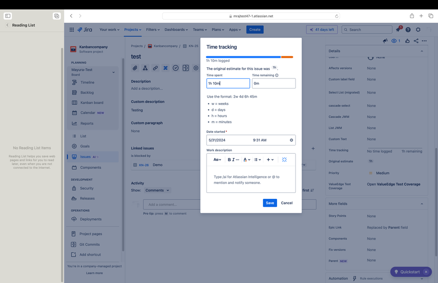
Task: Save the logged time
Action: click(x=269, y=202)
